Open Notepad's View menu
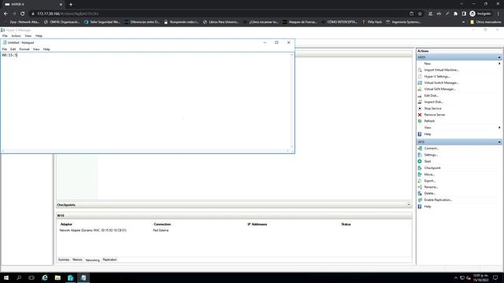The height and width of the screenshot is (283, 504). [x=36, y=49]
